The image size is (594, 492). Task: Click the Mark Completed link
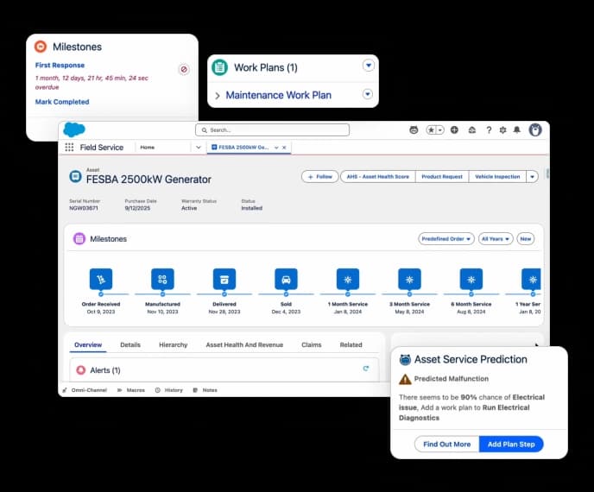(x=62, y=102)
